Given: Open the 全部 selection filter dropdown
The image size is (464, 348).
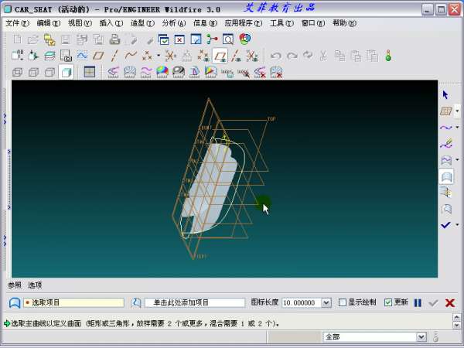Looking at the screenshot, I should coord(421,336).
